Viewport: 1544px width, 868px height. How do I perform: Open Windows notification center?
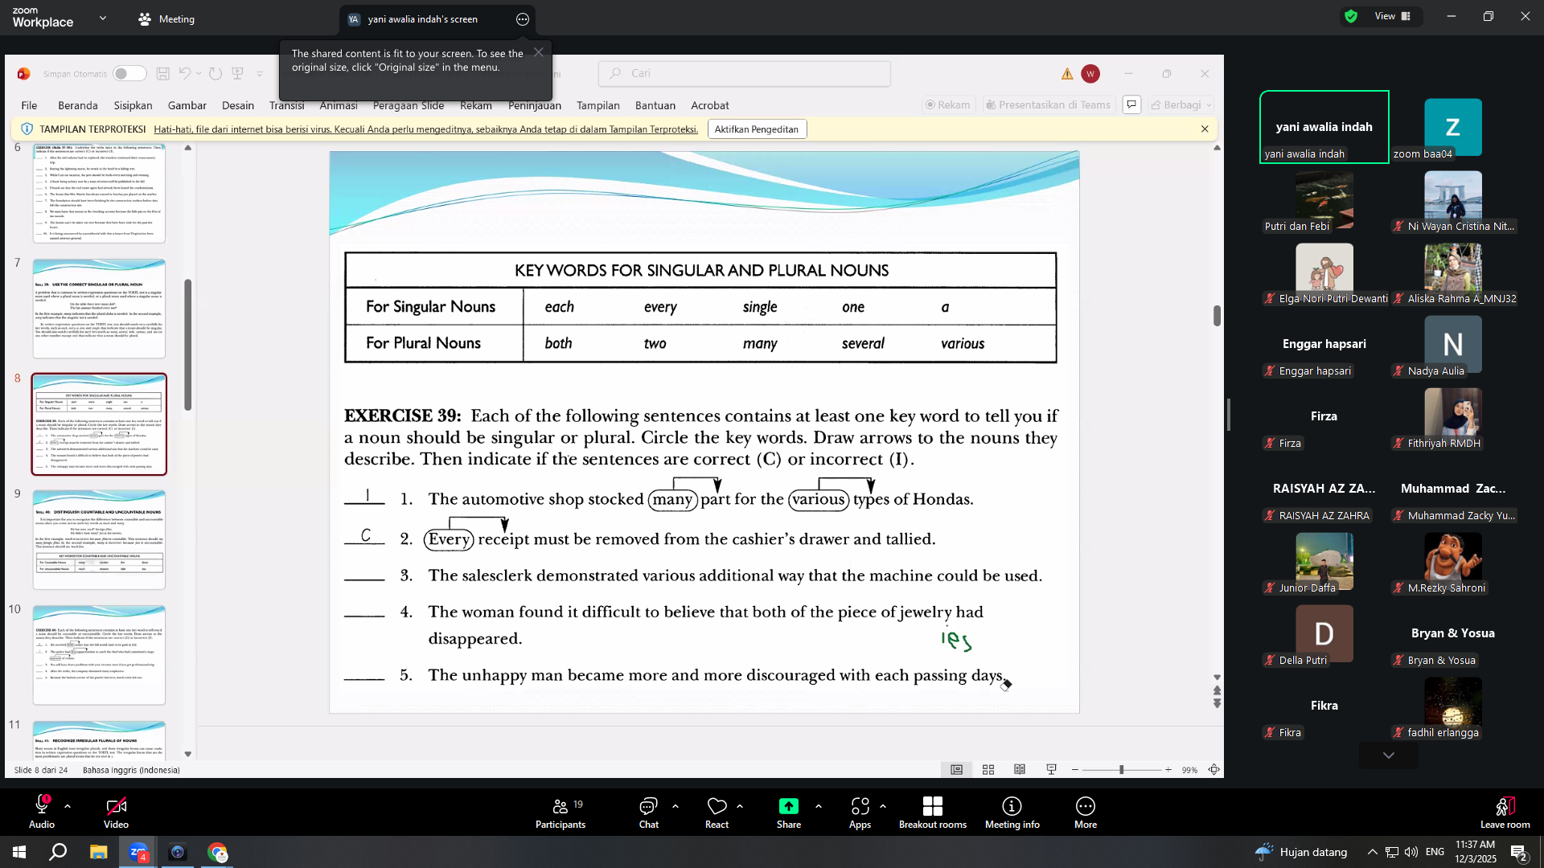[x=1518, y=852]
